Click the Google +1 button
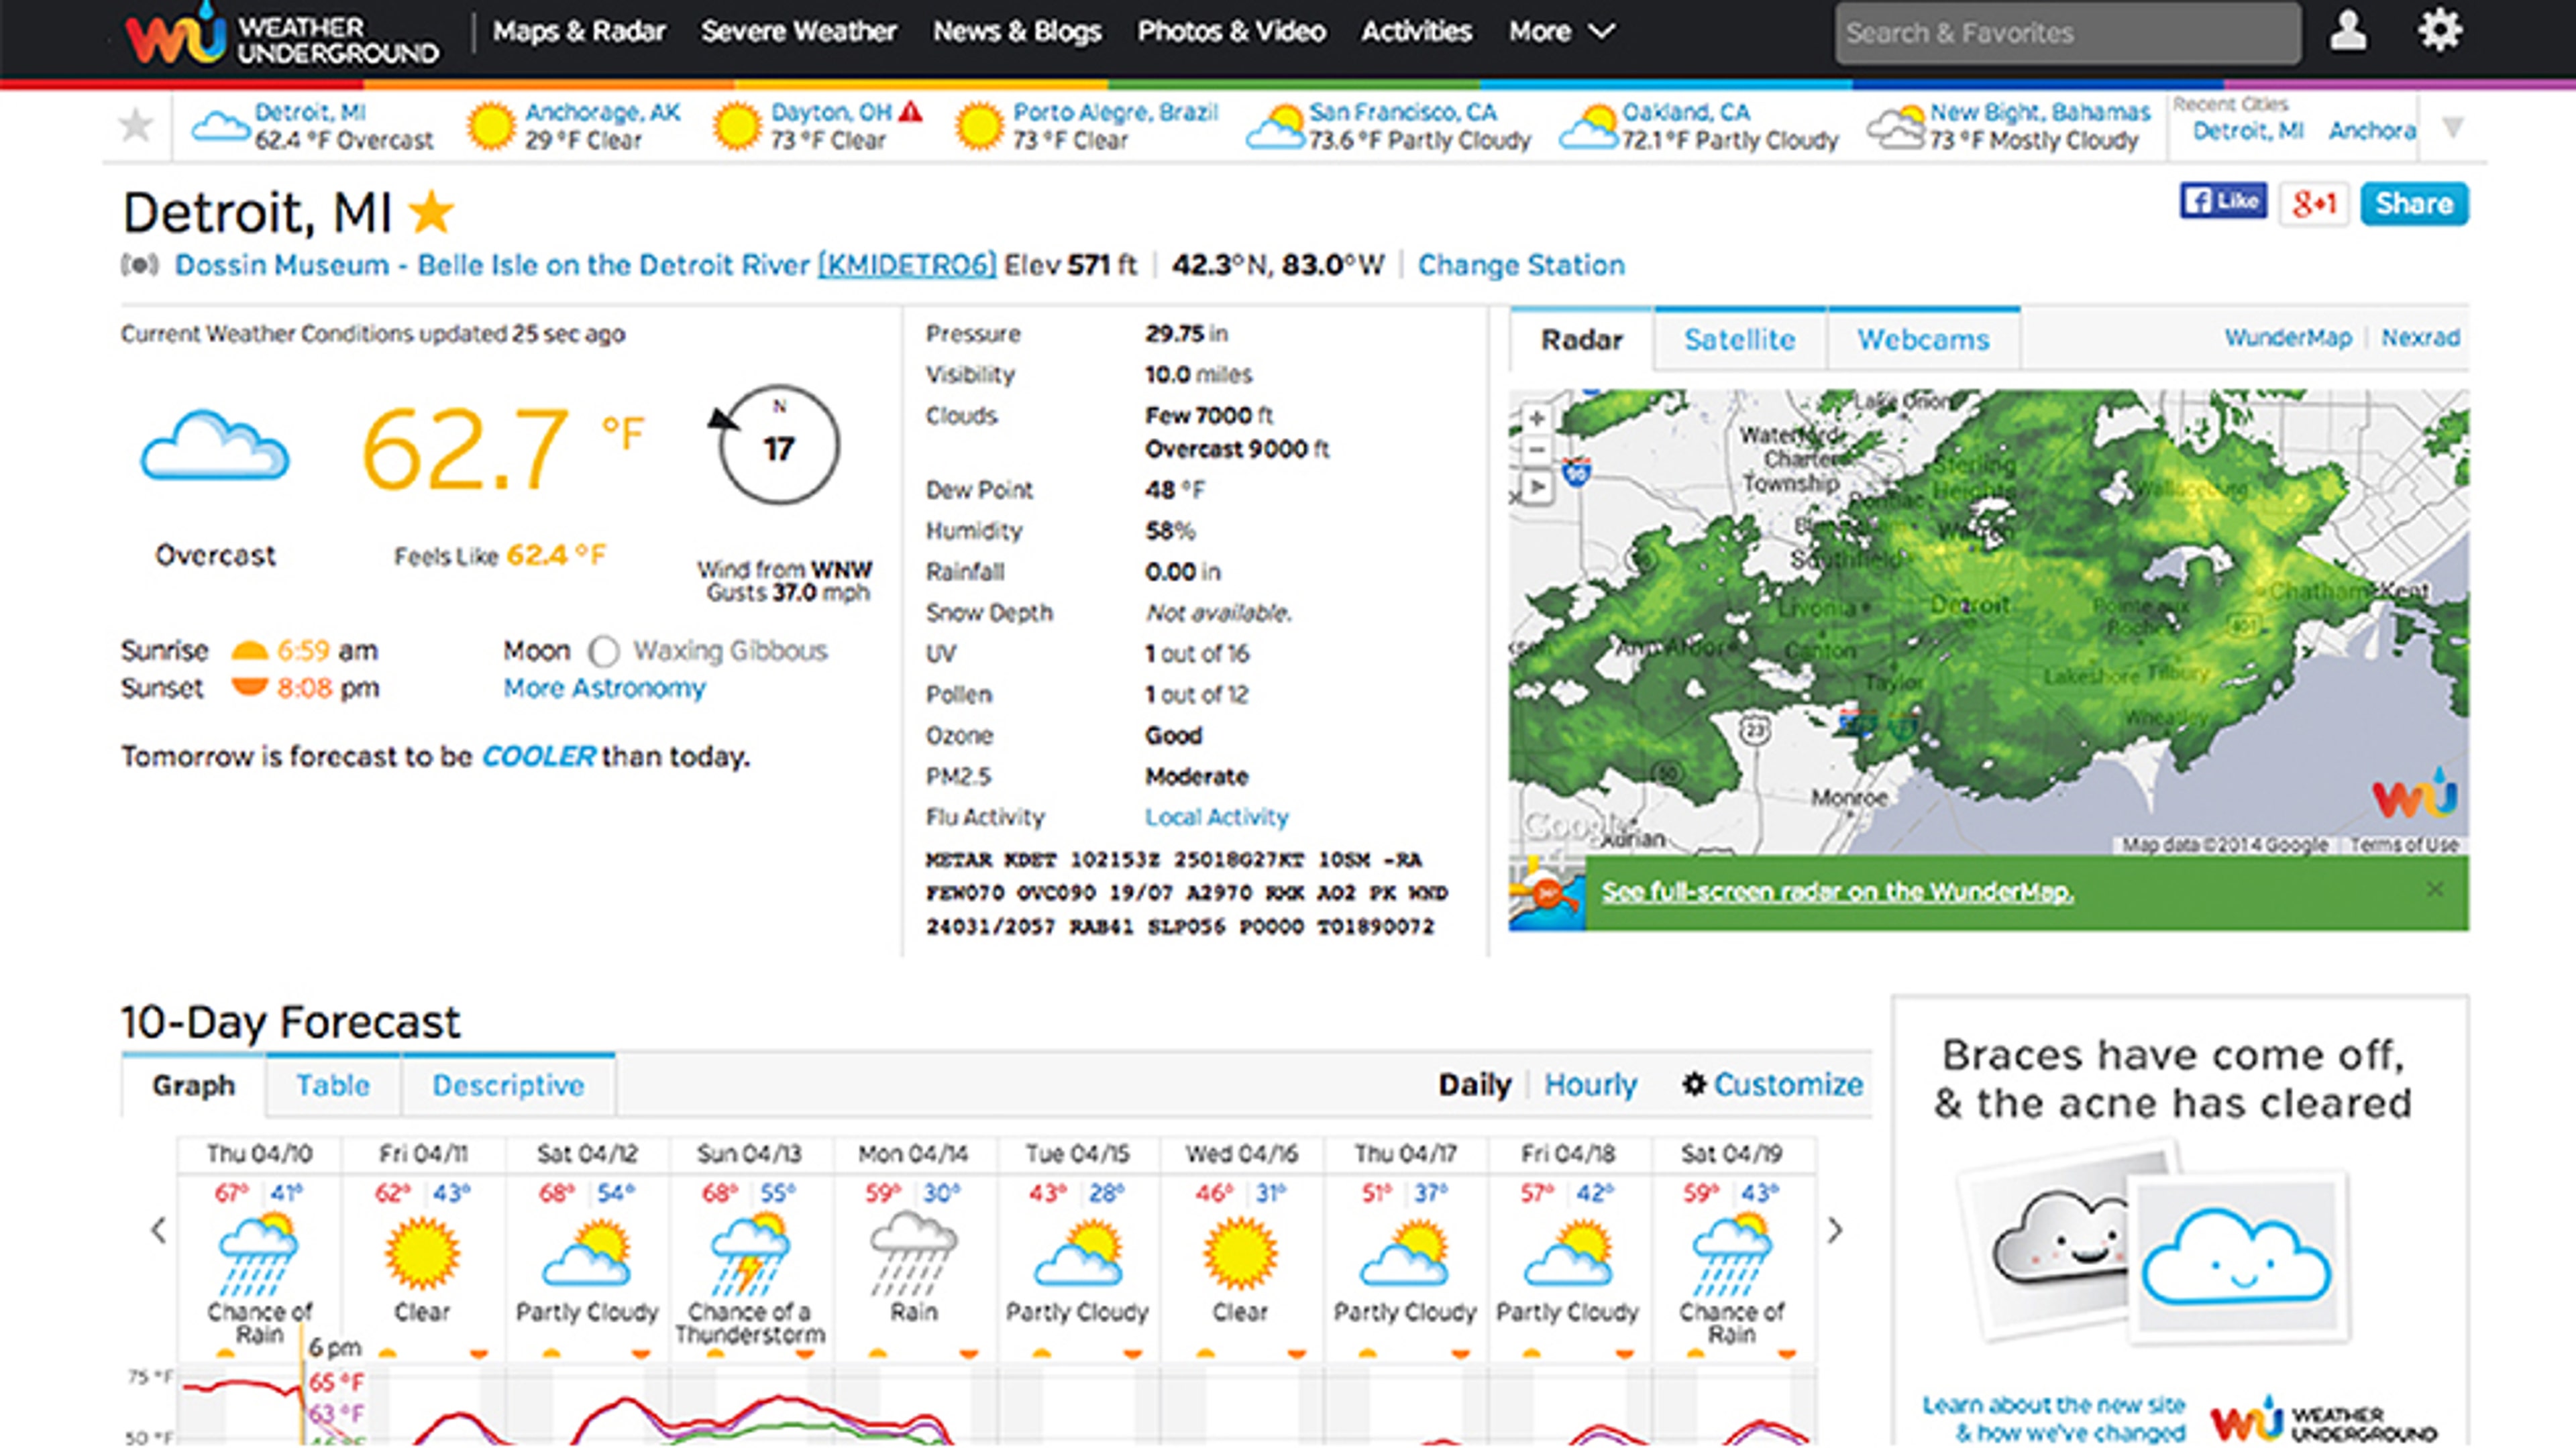The height and width of the screenshot is (1448, 2576). coord(2313,204)
